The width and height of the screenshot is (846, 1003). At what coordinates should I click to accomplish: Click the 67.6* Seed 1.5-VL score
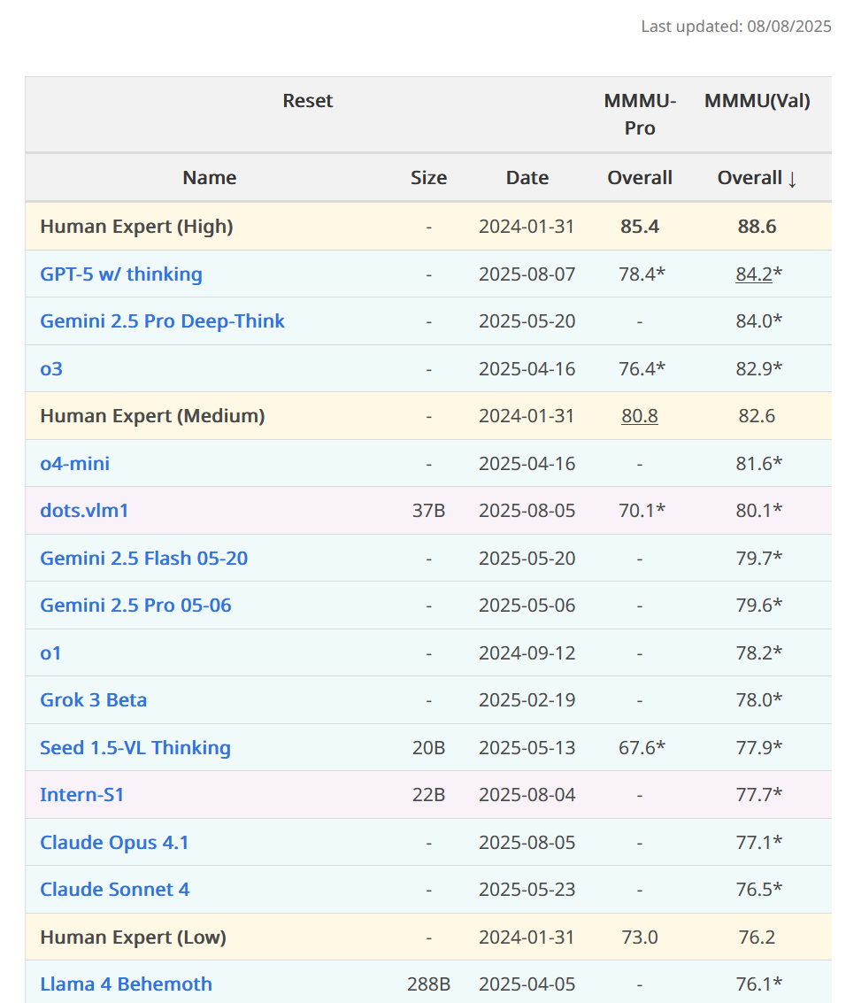[x=642, y=748]
